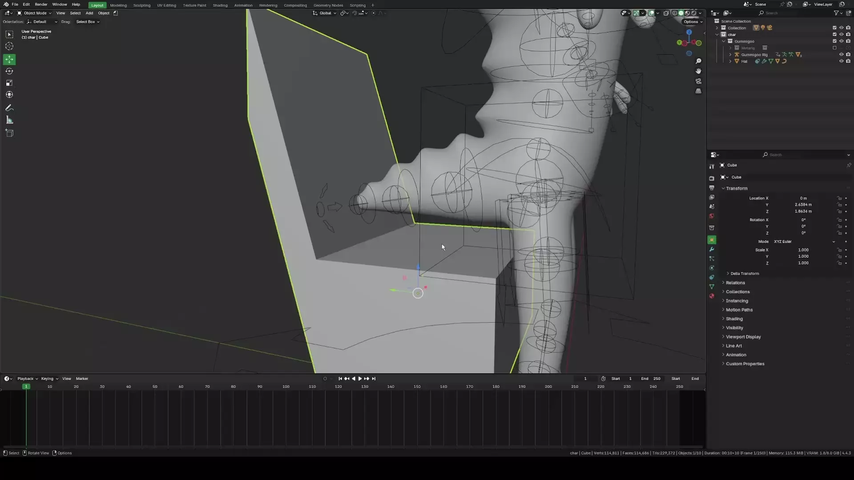Expand Gummigoo Rig in outliner

pyautogui.click(x=730, y=55)
